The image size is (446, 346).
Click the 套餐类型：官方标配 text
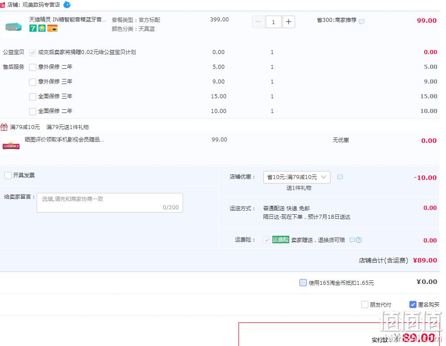(136, 20)
